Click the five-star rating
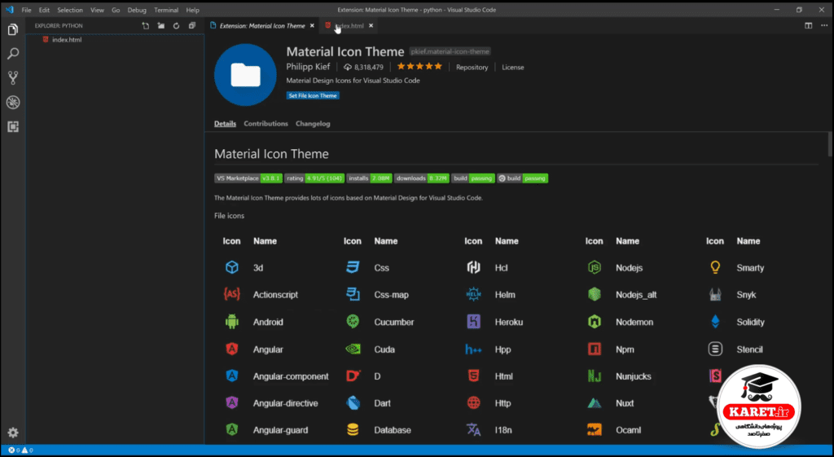The height and width of the screenshot is (457, 834). tap(419, 67)
